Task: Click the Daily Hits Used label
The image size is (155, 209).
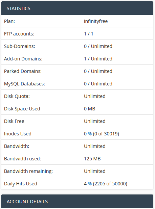Action: [21, 184]
